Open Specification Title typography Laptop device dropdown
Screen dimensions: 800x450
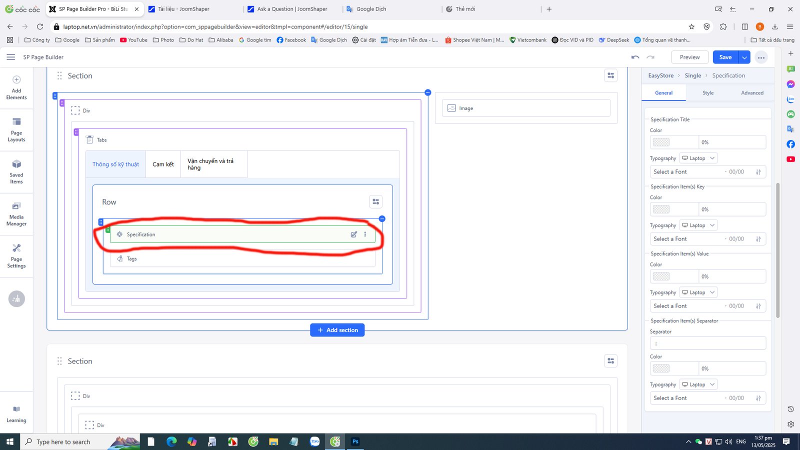pyautogui.click(x=698, y=158)
